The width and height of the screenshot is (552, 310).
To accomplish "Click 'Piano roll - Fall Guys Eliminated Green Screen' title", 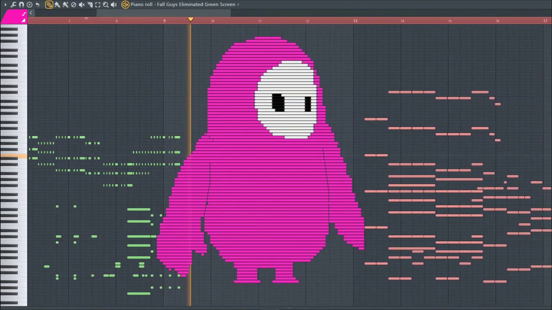I will point(183,4).
